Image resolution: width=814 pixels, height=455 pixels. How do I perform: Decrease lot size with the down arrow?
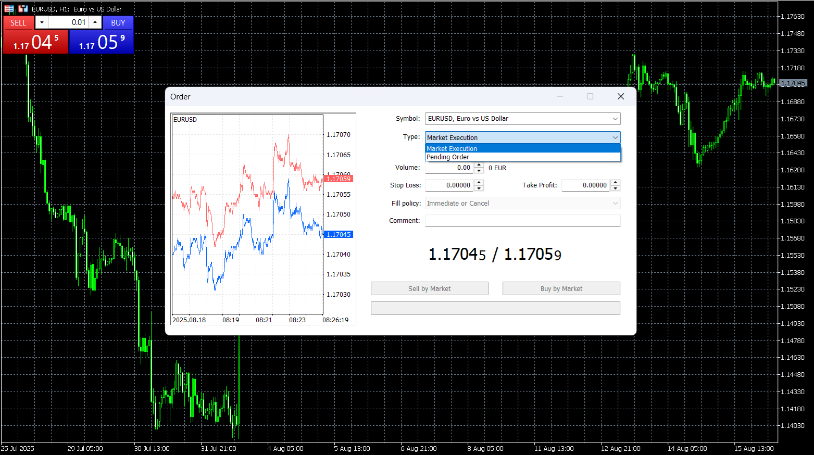(x=42, y=22)
